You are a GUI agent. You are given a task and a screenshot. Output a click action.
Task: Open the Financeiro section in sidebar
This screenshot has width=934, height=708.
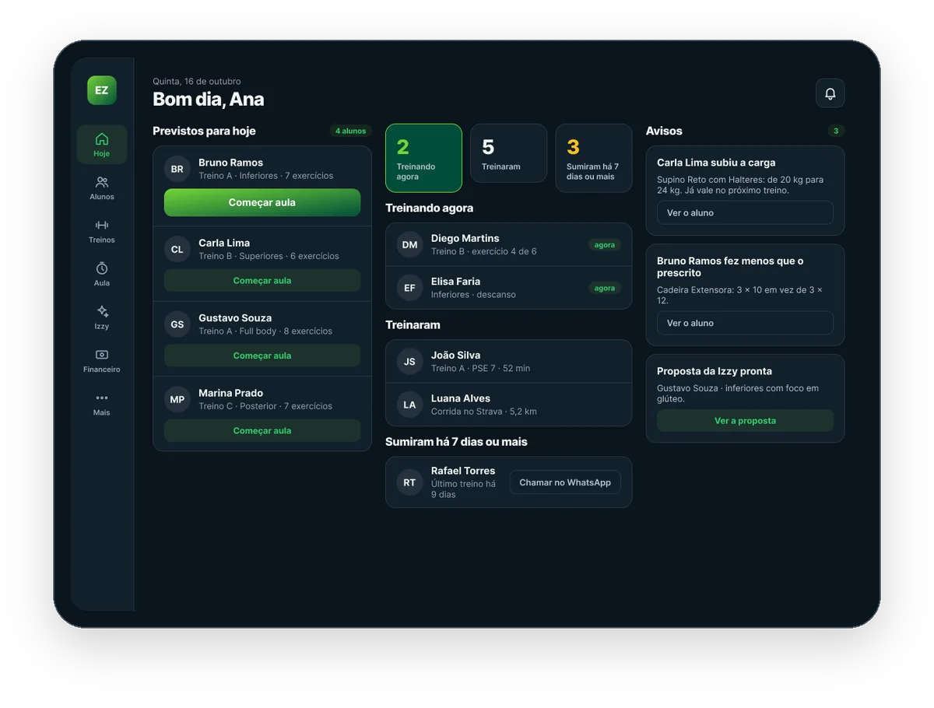point(101,360)
